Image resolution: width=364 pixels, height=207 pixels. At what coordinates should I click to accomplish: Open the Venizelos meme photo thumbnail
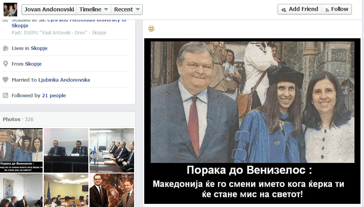[21, 150]
